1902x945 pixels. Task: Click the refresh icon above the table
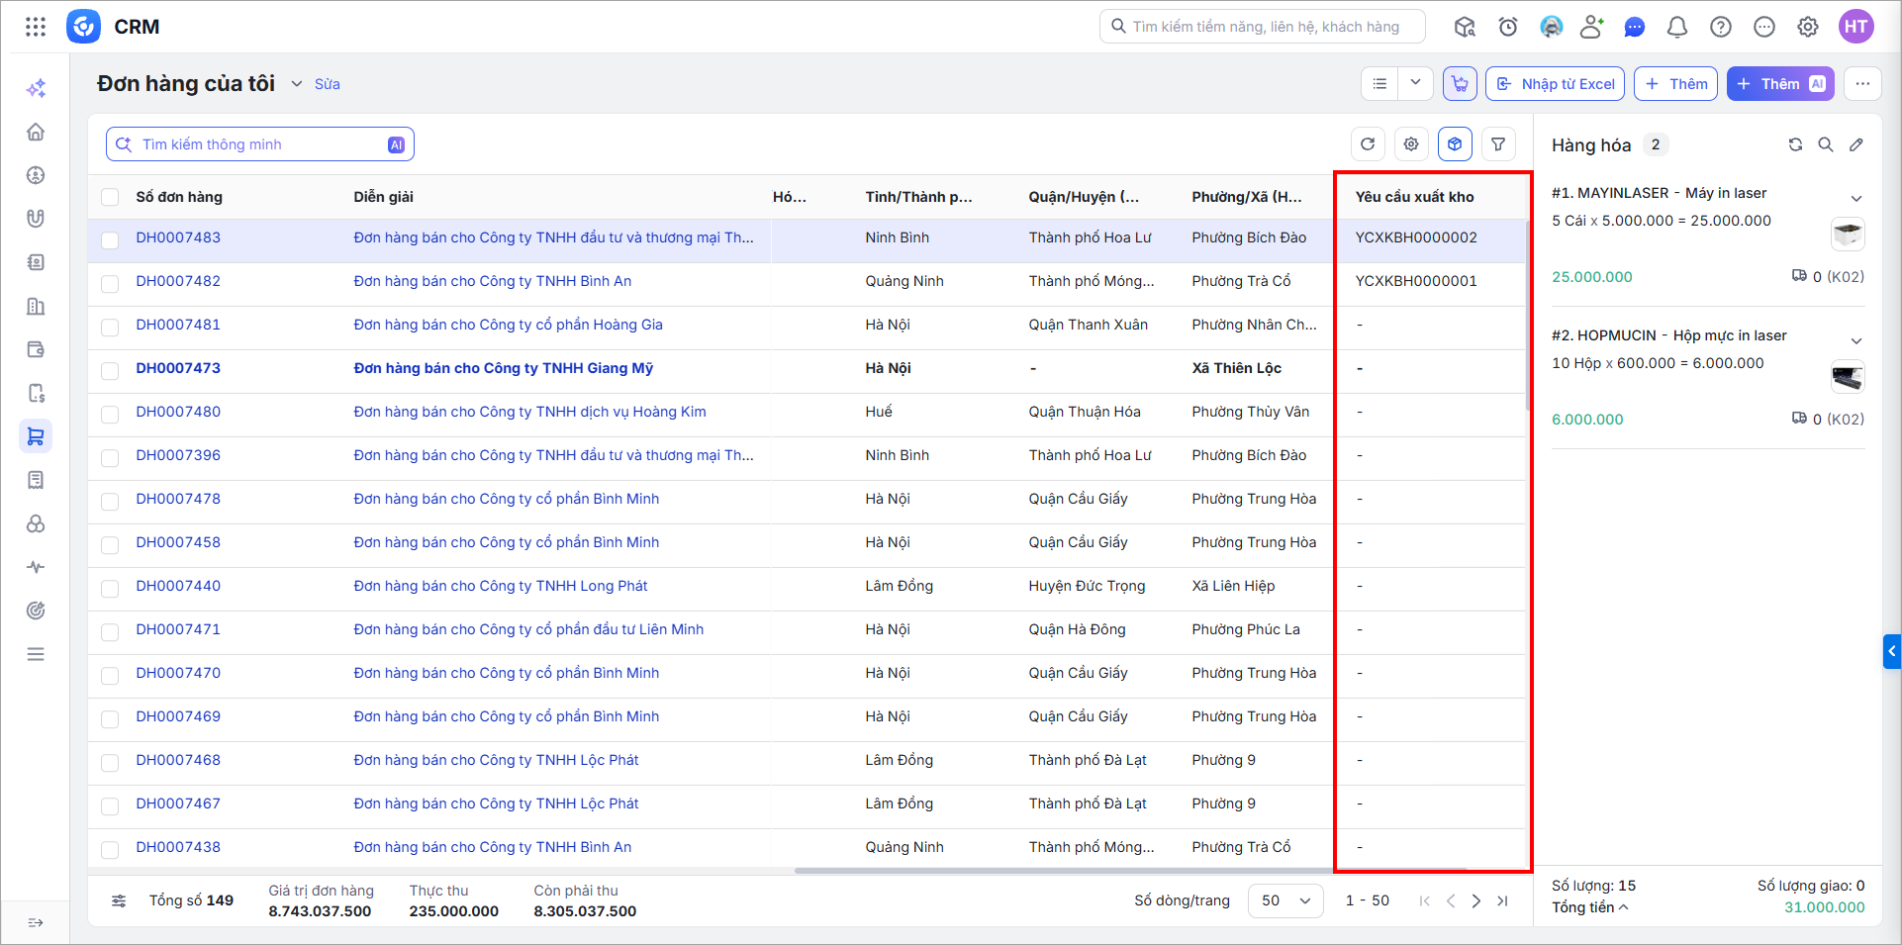pos(1368,144)
